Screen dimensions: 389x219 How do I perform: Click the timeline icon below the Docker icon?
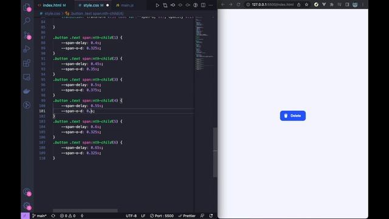coord(27,105)
